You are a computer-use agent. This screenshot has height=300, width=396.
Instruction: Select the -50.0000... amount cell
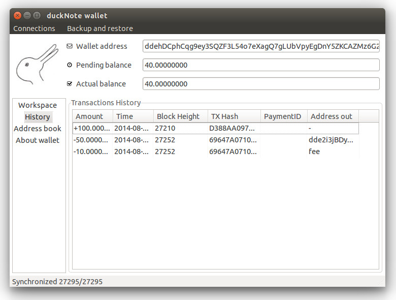point(93,140)
